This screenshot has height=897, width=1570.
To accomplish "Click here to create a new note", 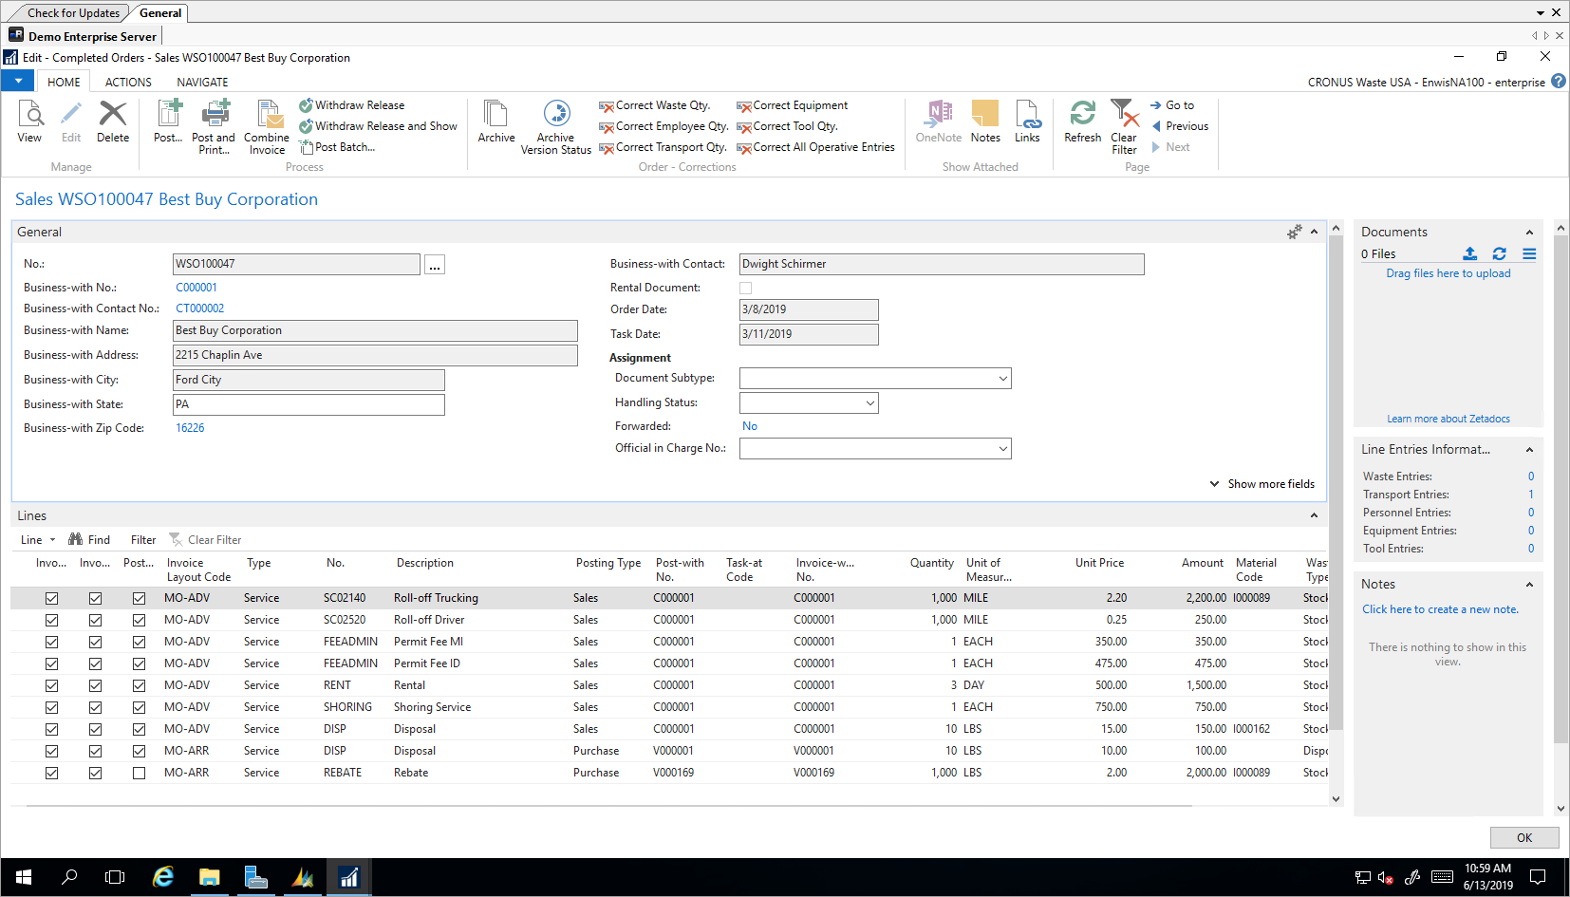I will [1440, 609].
